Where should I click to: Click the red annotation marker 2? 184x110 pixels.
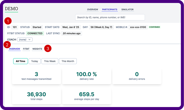pos(8,44)
